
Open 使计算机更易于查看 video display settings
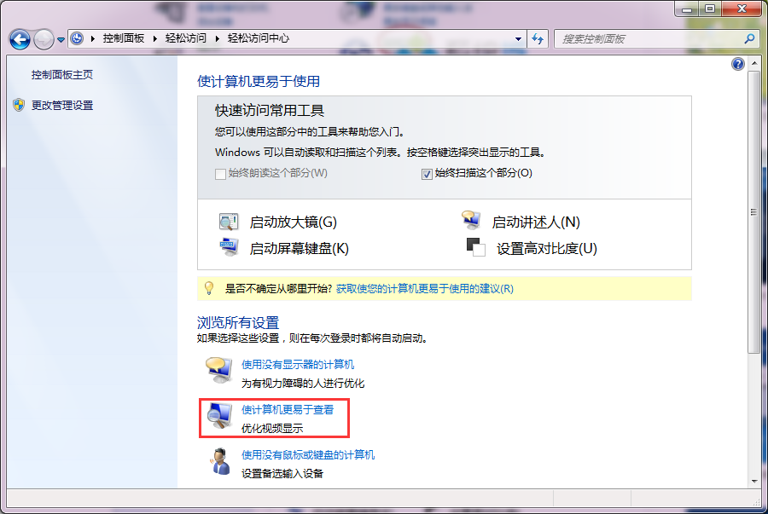click(x=289, y=411)
